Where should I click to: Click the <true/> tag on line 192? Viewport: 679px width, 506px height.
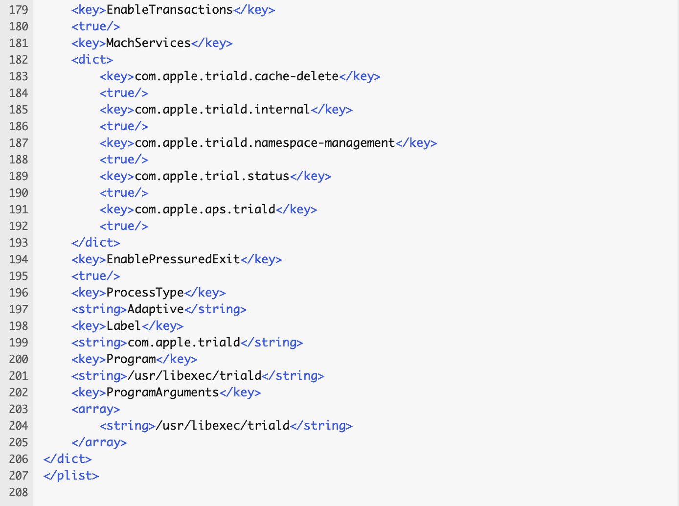click(x=124, y=226)
